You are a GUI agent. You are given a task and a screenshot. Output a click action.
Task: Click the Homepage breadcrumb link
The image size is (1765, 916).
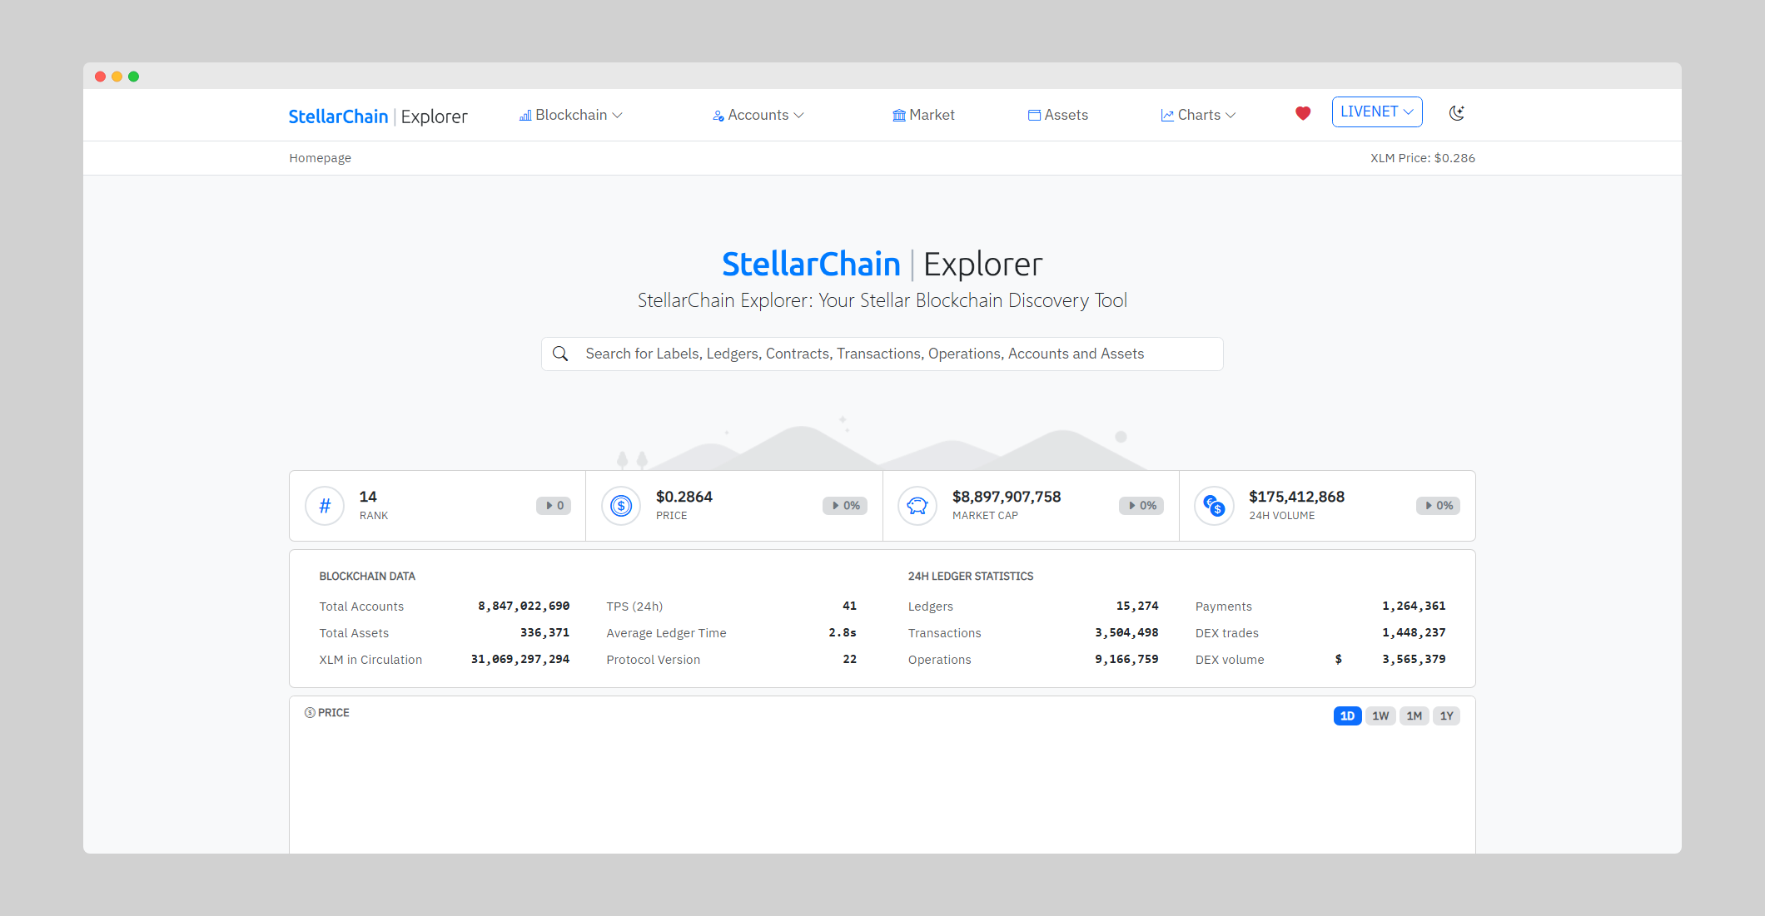(320, 158)
